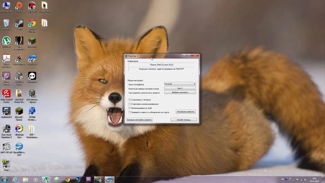Open Windows Explorer folder on taskbar
Screen dimensions: 325x183
tap(25, 179)
